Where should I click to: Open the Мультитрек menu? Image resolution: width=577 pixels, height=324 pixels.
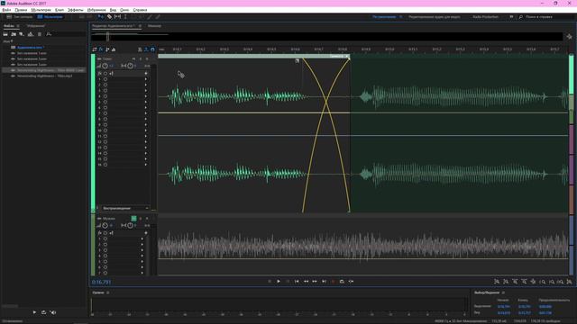click(x=41, y=10)
